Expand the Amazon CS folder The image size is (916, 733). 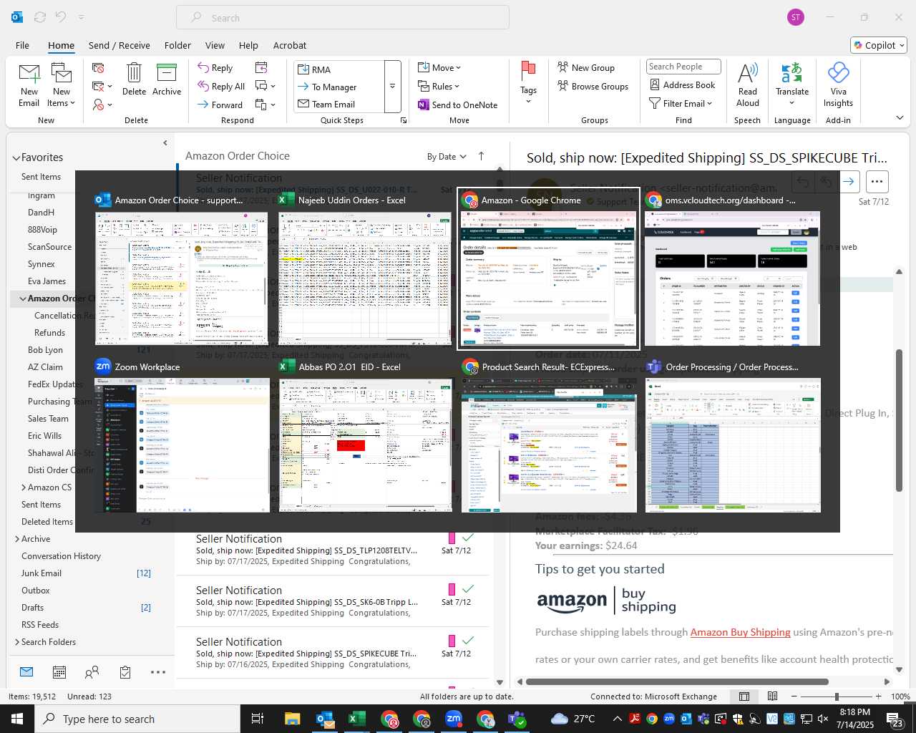[x=24, y=487]
